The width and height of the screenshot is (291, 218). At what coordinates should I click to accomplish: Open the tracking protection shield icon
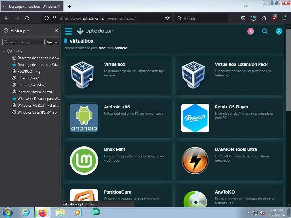point(47,18)
